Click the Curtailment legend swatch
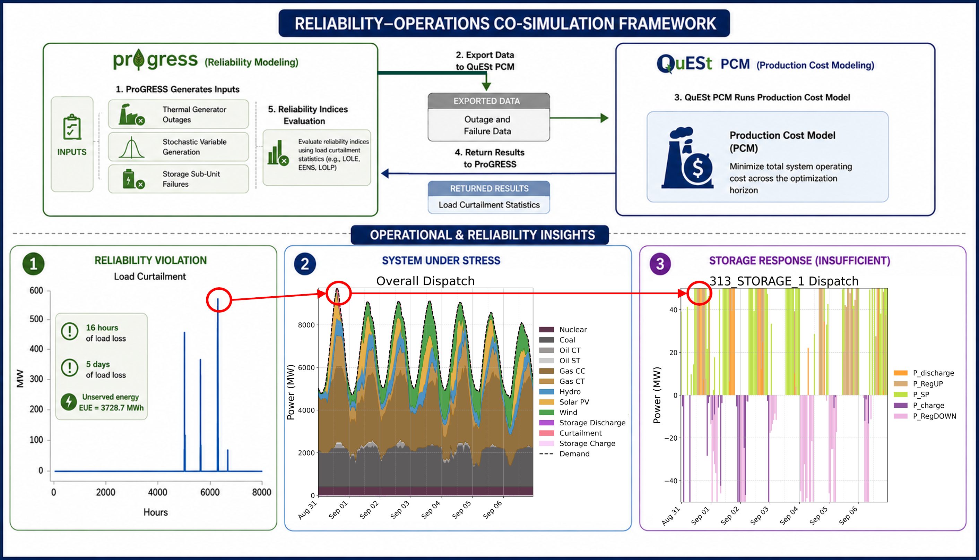 tap(546, 433)
